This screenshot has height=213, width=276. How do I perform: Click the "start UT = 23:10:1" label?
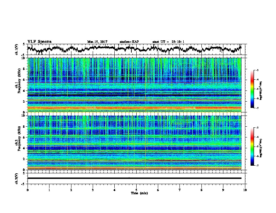coord(168,42)
